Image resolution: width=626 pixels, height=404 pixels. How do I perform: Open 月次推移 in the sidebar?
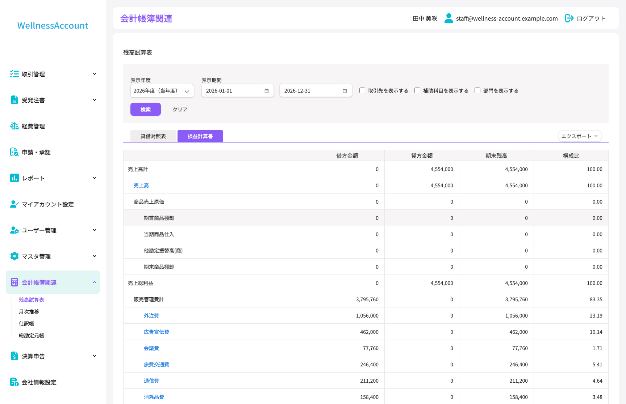point(29,312)
